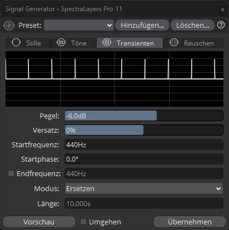Click the Übernehmen button
Viewport: 229px width, 230px height.
190,222
